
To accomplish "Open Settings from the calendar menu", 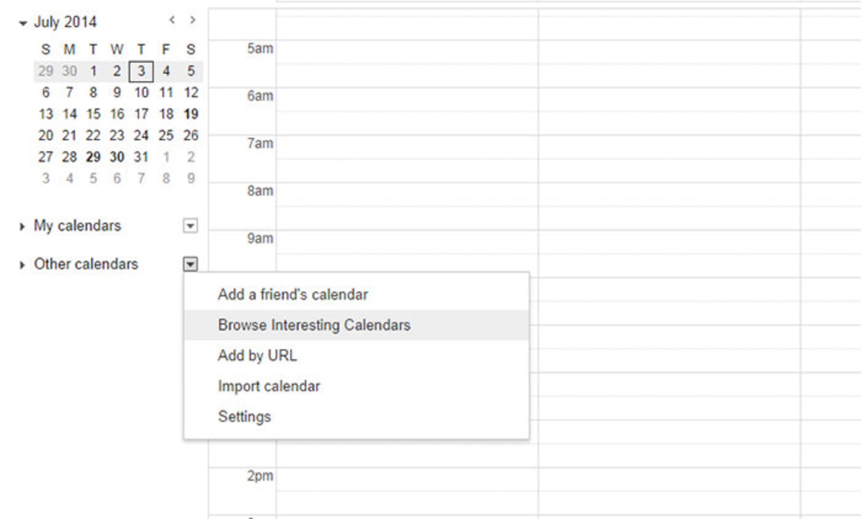I will (x=244, y=416).
